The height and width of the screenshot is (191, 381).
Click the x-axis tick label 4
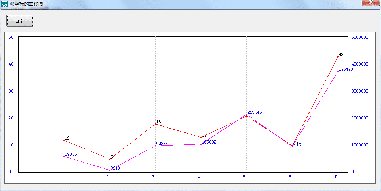(199, 177)
